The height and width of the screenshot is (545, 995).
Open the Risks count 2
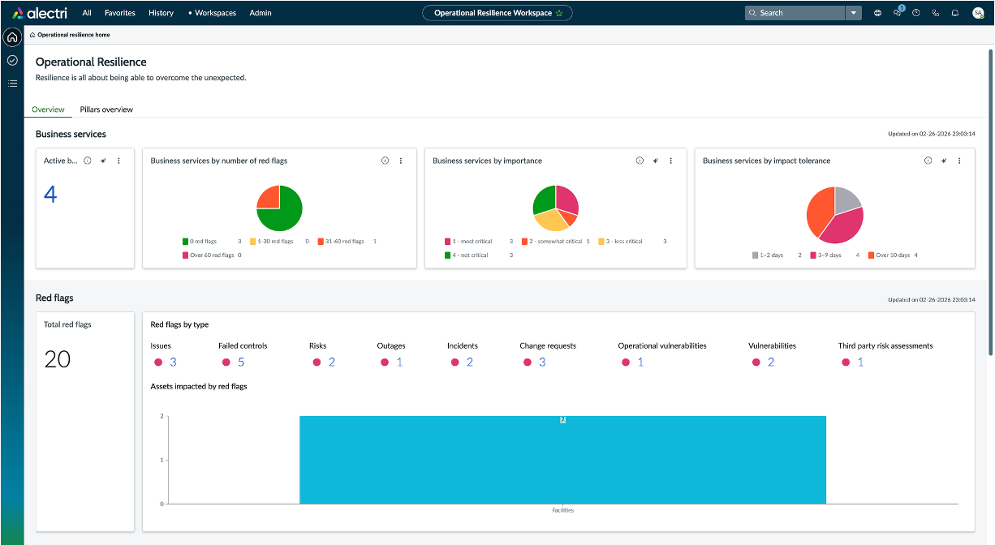coord(332,363)
